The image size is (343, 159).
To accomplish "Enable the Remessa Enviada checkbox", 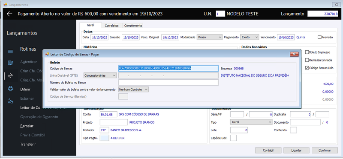I will (x=307, y=60).
